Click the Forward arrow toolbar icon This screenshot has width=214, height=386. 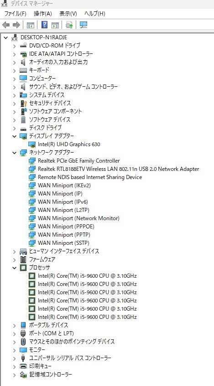[x=16, y=25]
